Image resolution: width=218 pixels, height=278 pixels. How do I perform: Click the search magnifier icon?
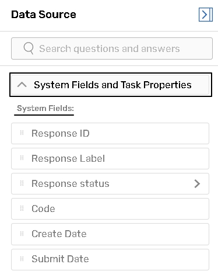point(29,48)
